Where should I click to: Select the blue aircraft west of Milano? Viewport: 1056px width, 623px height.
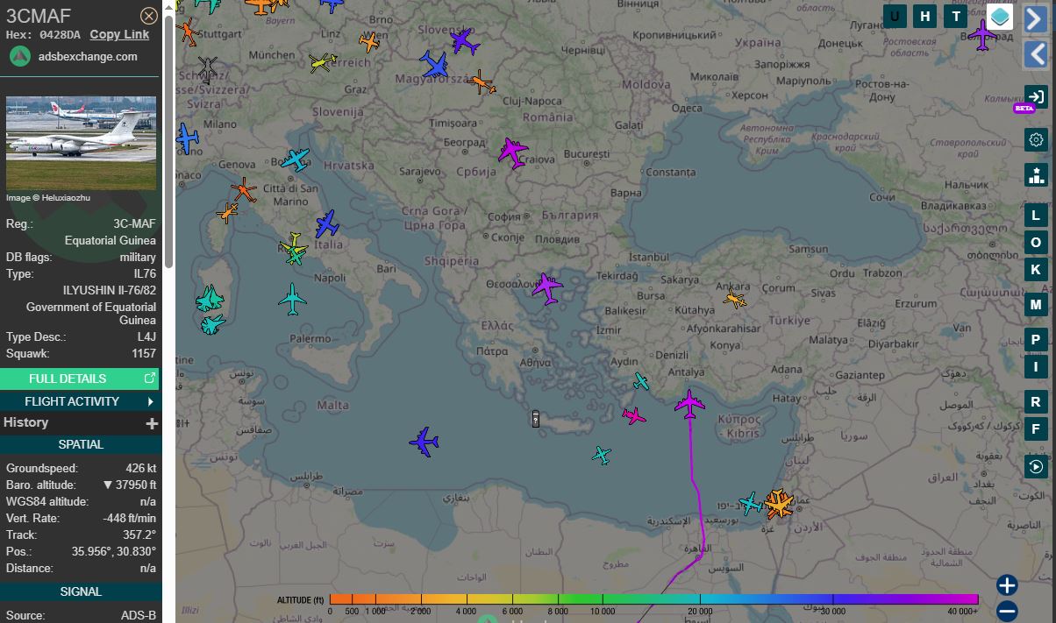[x=187, y=138]
